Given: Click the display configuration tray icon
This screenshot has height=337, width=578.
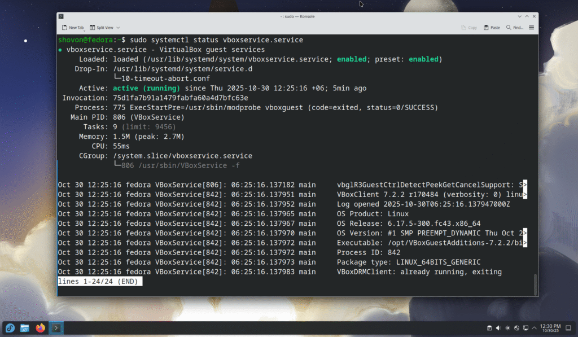Looking at the screenshot, I should pos(526,328).
